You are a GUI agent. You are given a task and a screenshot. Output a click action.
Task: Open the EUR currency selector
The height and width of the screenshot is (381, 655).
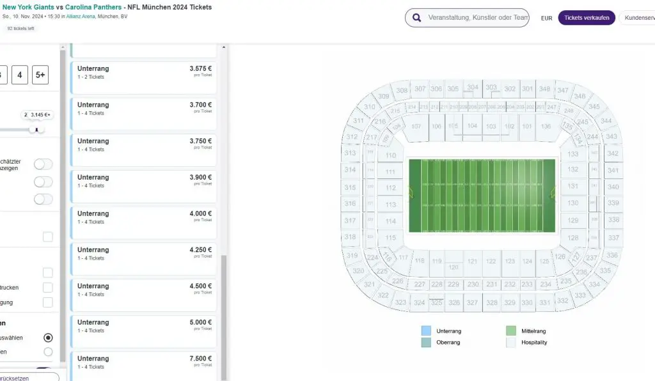click(x=546, y=19)
